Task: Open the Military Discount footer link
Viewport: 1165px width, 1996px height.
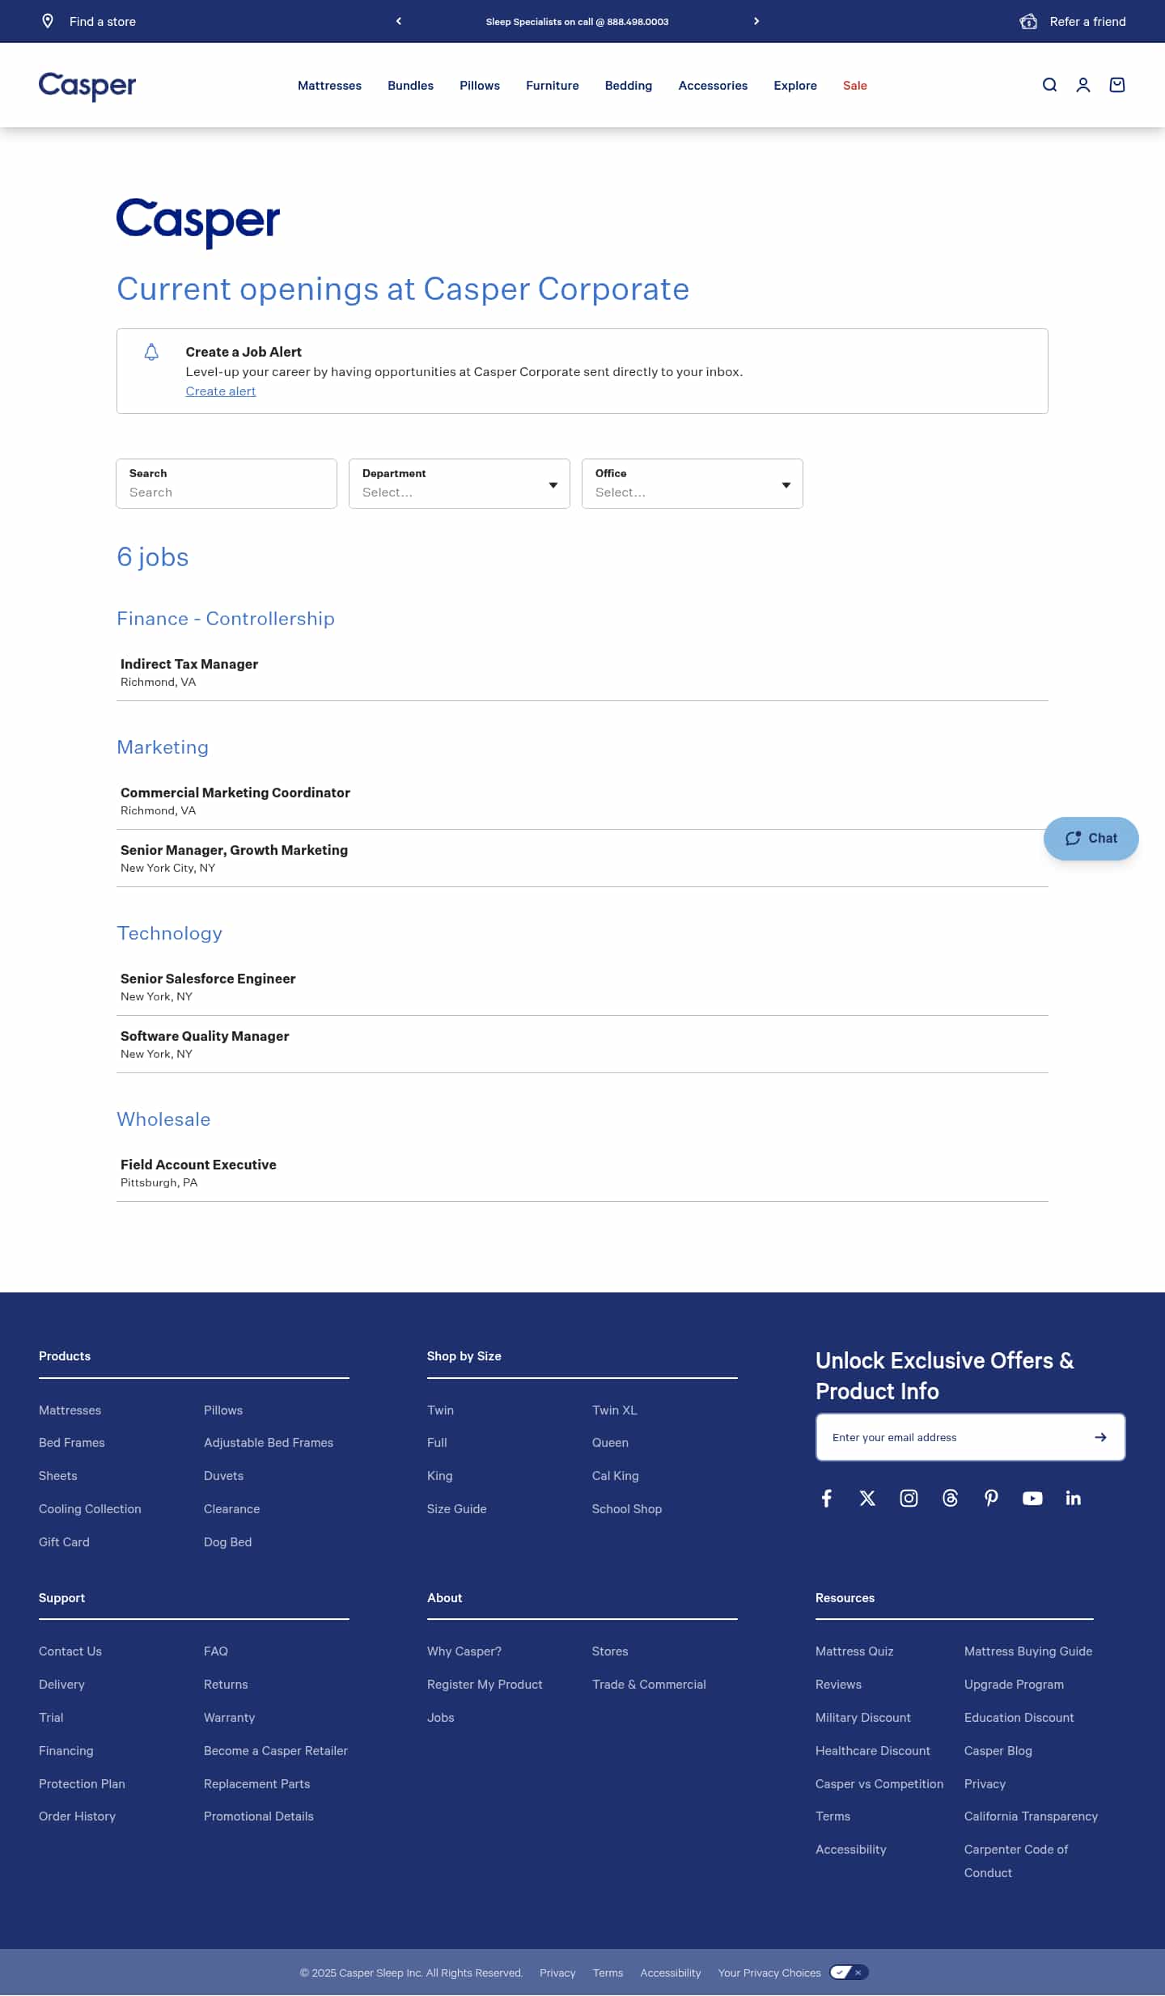Action: [863, 1718]
